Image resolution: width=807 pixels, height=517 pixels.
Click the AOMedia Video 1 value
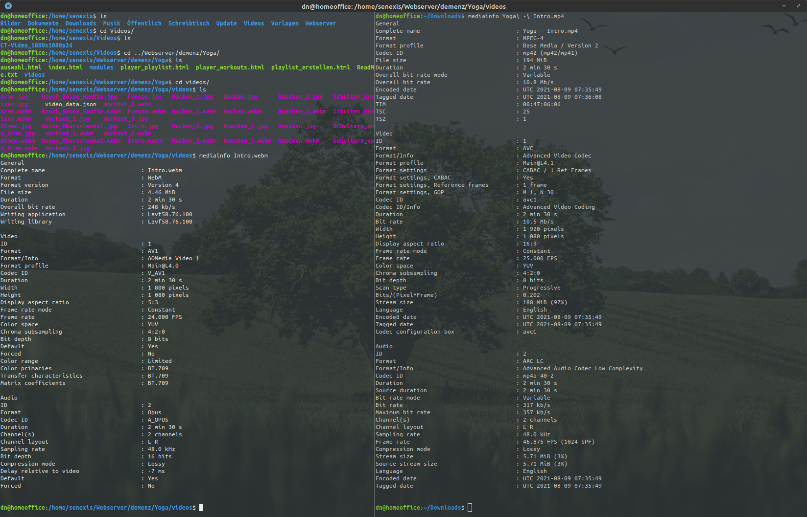coord(173,258)
